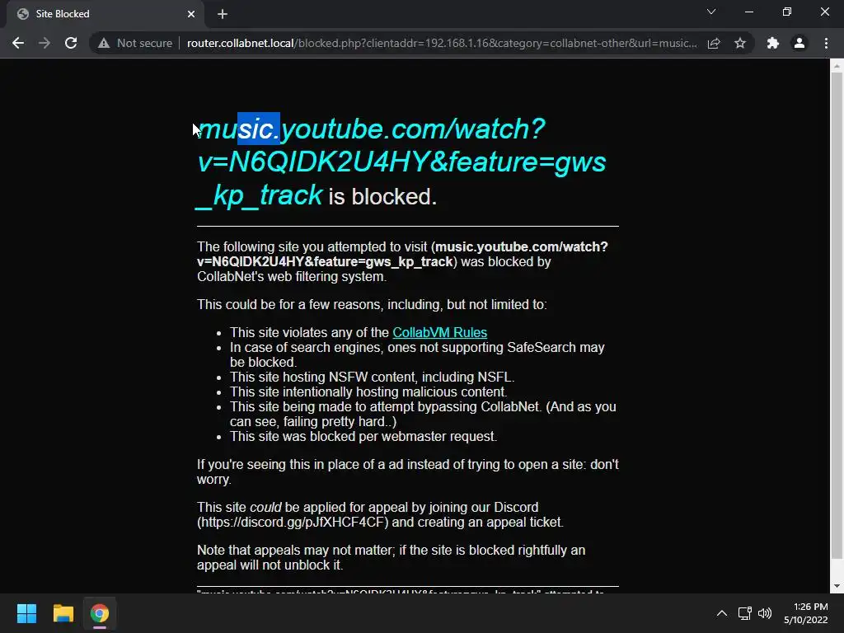Viewport: 844px width, 633px height.
Task: Click the 'is blocked.' heading text
Action: pos(382,197)
